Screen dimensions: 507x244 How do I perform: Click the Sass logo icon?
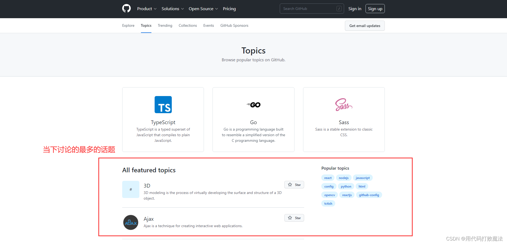344,105
